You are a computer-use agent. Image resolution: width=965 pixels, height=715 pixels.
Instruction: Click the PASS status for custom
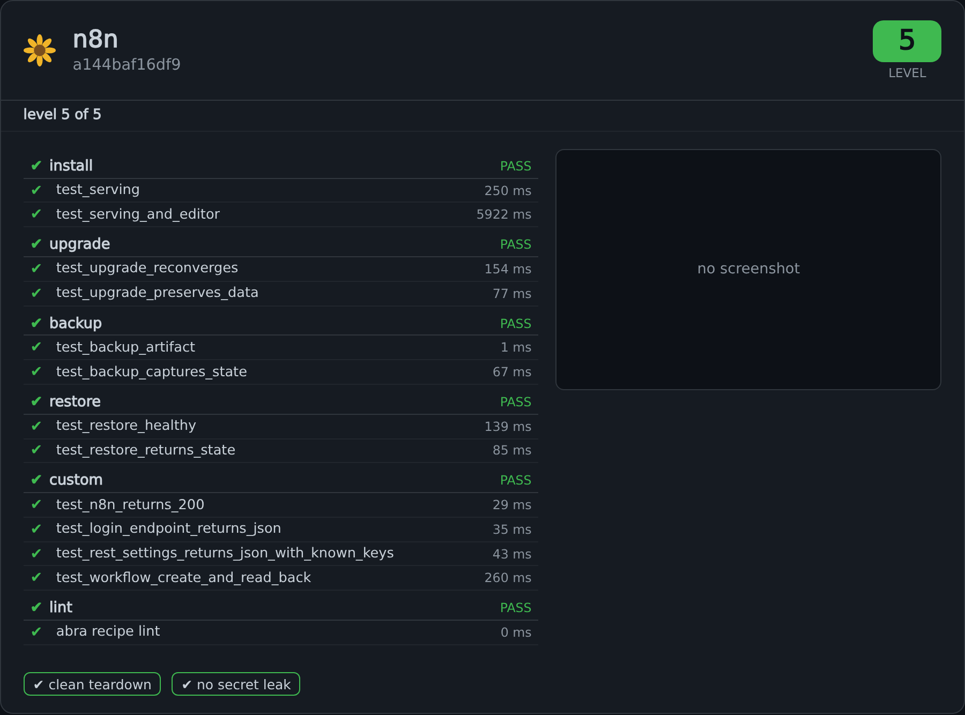516,480
